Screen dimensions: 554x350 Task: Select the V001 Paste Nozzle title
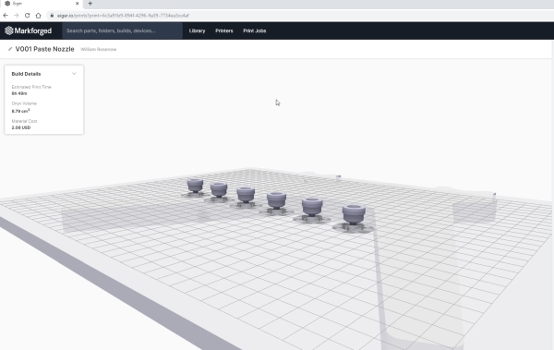click(x=45, y=49)
